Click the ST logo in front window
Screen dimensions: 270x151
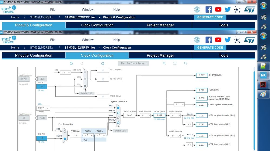(x=249, y=40)
